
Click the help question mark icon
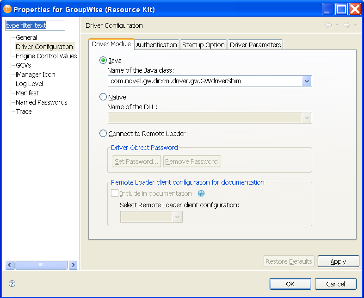pyautogui.click(x=12, y=284)
